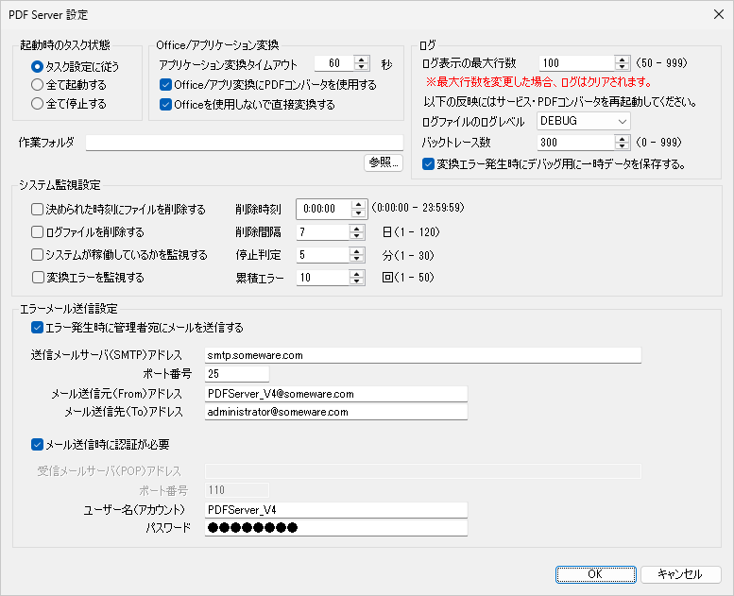
Task: Increase 累積エラー count with up arrow
Action: 356,273
